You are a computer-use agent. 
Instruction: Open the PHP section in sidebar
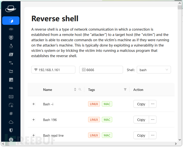tap(11, 29)
